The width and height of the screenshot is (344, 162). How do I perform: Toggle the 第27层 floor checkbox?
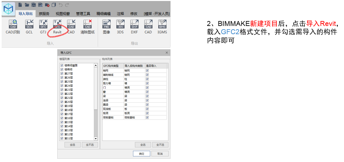(x=62, y=74)
